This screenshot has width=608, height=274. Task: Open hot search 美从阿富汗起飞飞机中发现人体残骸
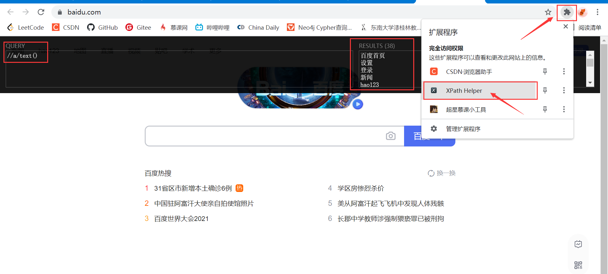point(391,204)
